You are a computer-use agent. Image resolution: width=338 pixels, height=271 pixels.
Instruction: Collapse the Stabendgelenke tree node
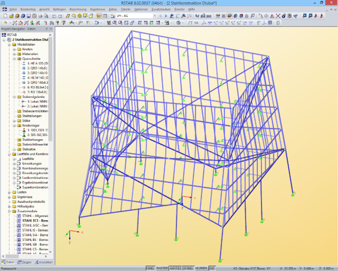coord(14,97)
